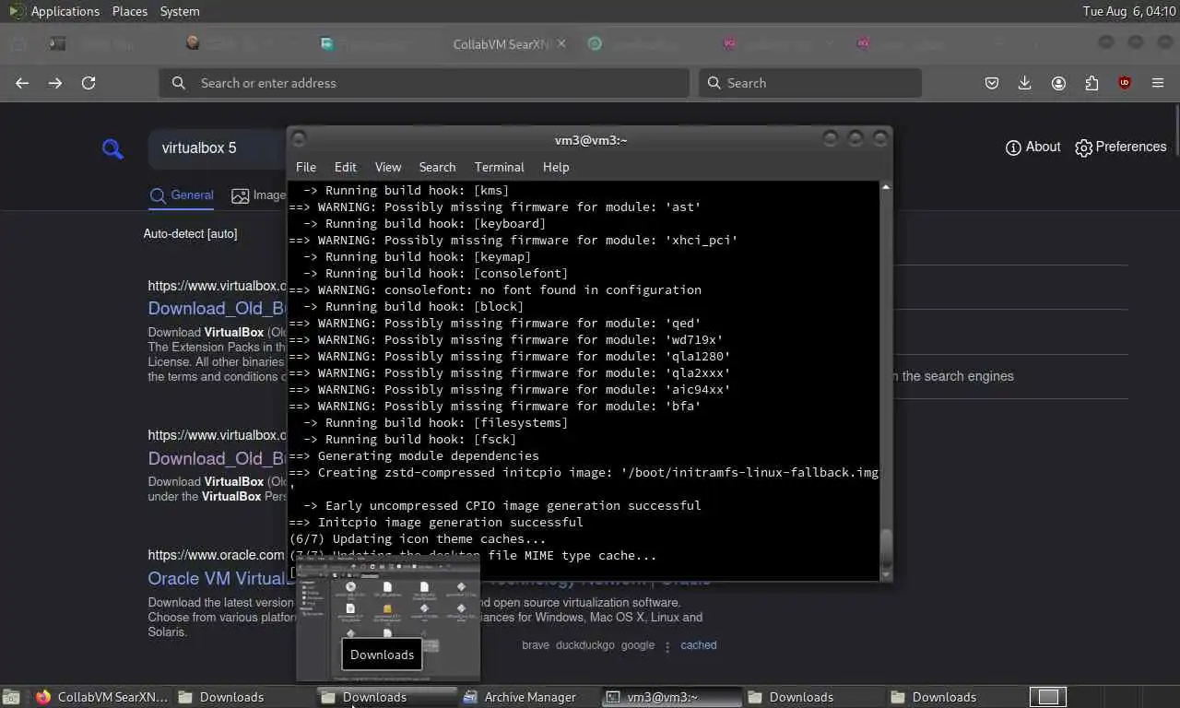
Task: Click the terminal icon browser tab
Action: pos(57,43)
